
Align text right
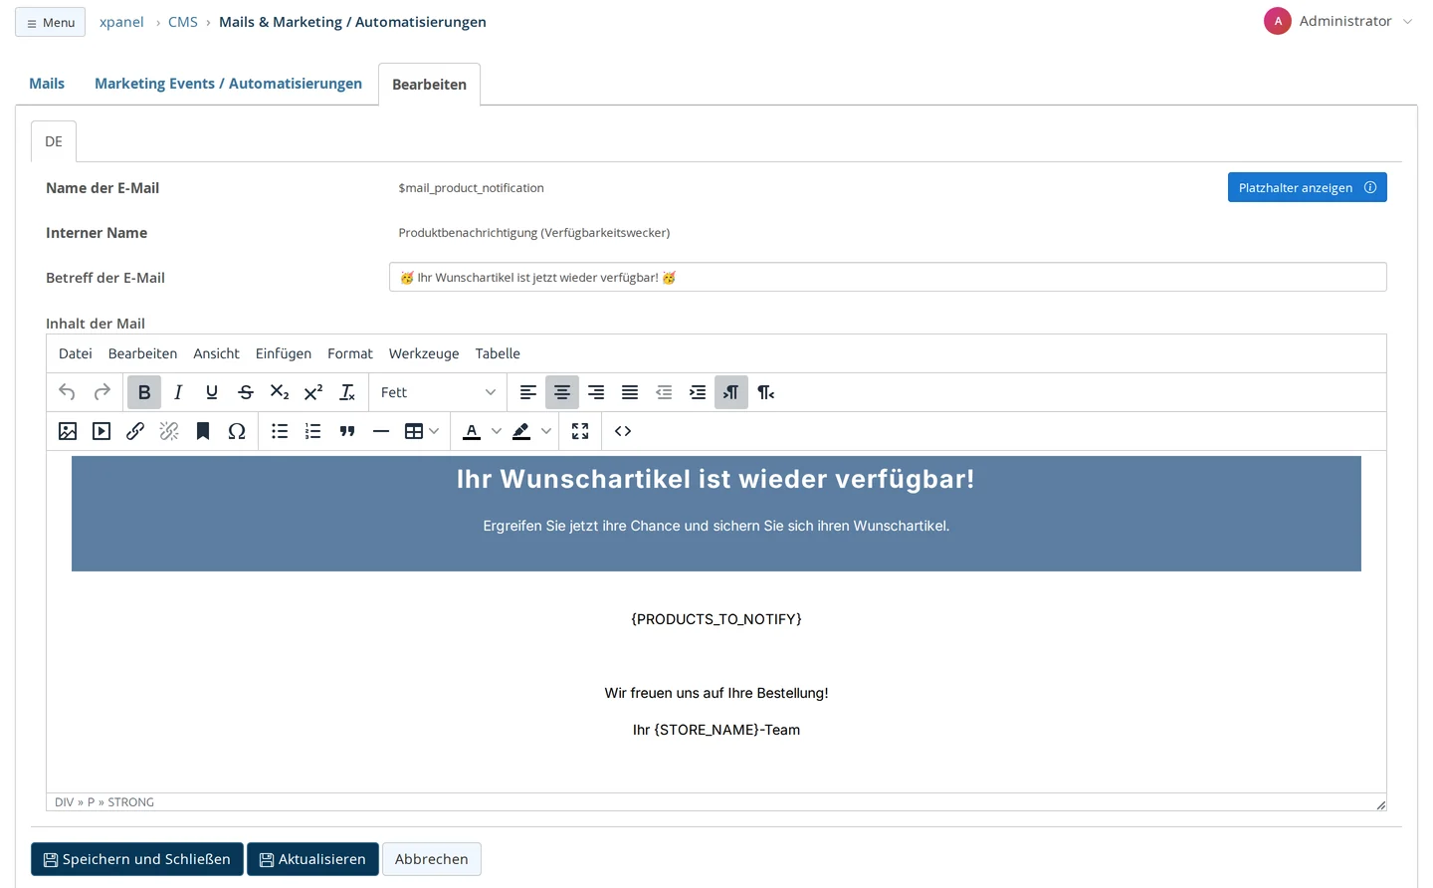(596, 392)
